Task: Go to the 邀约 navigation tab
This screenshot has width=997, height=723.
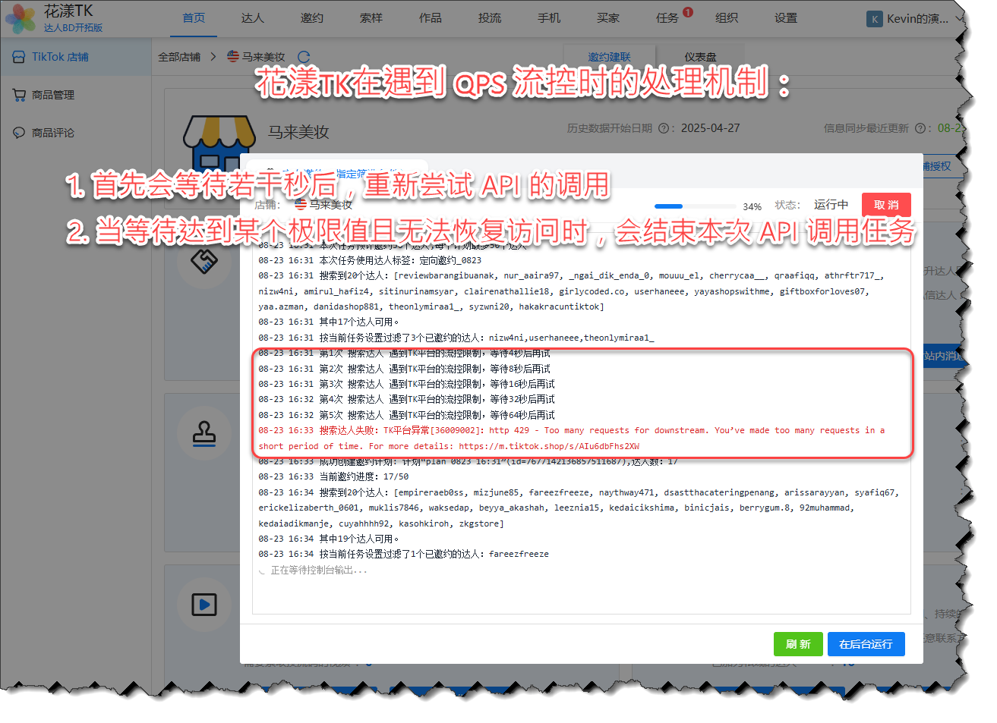Action: coord(311,18)
